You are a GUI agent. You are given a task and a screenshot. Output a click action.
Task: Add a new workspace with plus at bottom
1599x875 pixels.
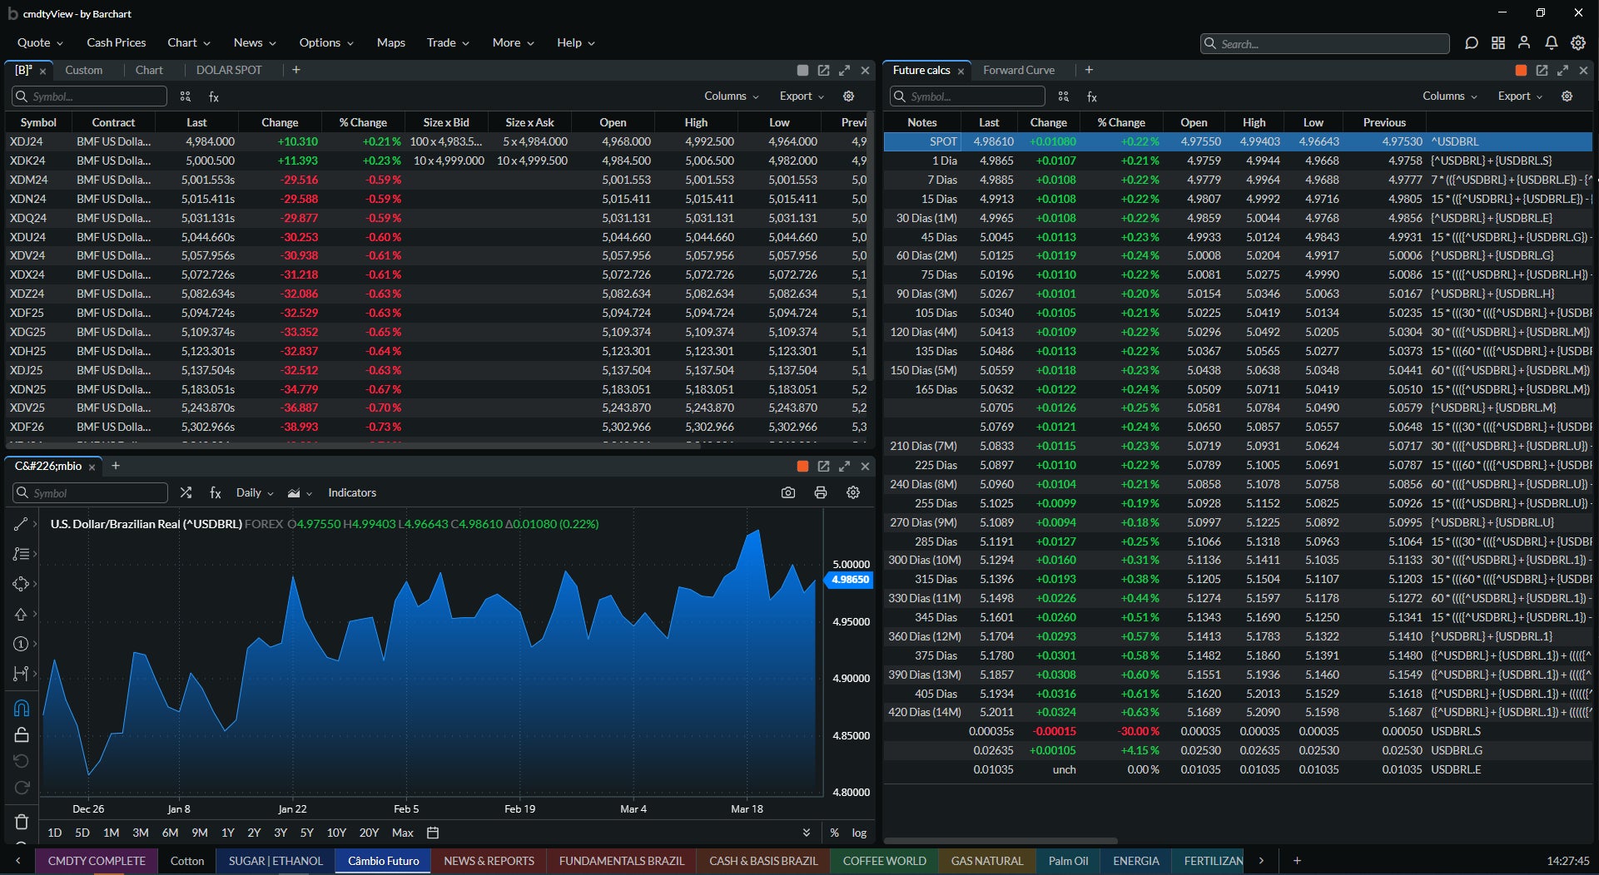coord(1297,861)
